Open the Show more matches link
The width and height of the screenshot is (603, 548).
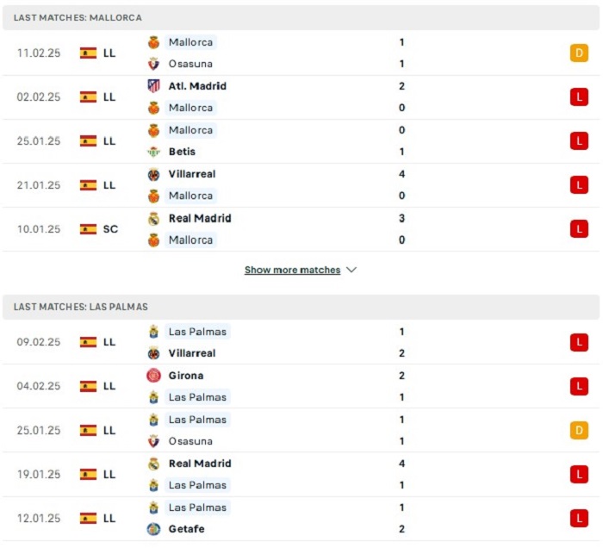[292, 271]
